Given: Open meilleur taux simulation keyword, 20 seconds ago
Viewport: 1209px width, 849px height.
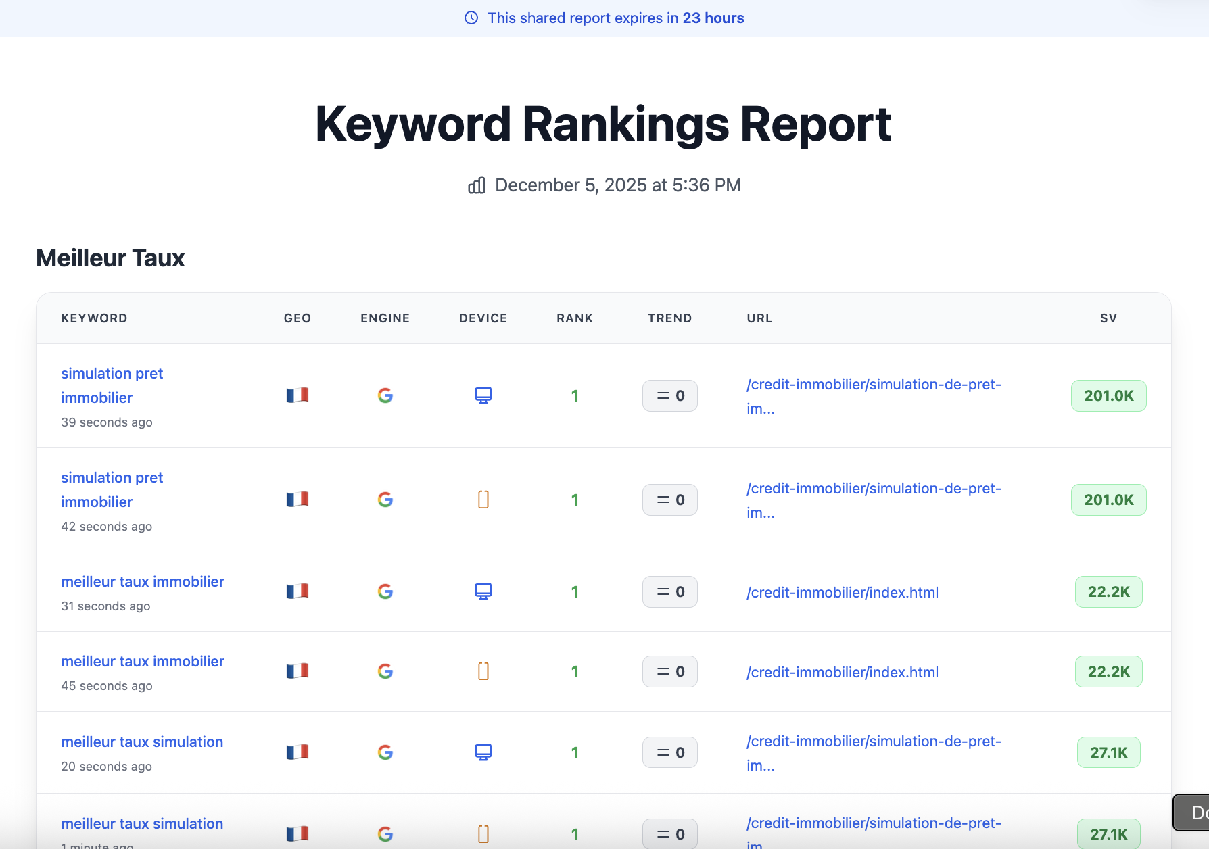Looking at the screenshot, I should point(142,742).
